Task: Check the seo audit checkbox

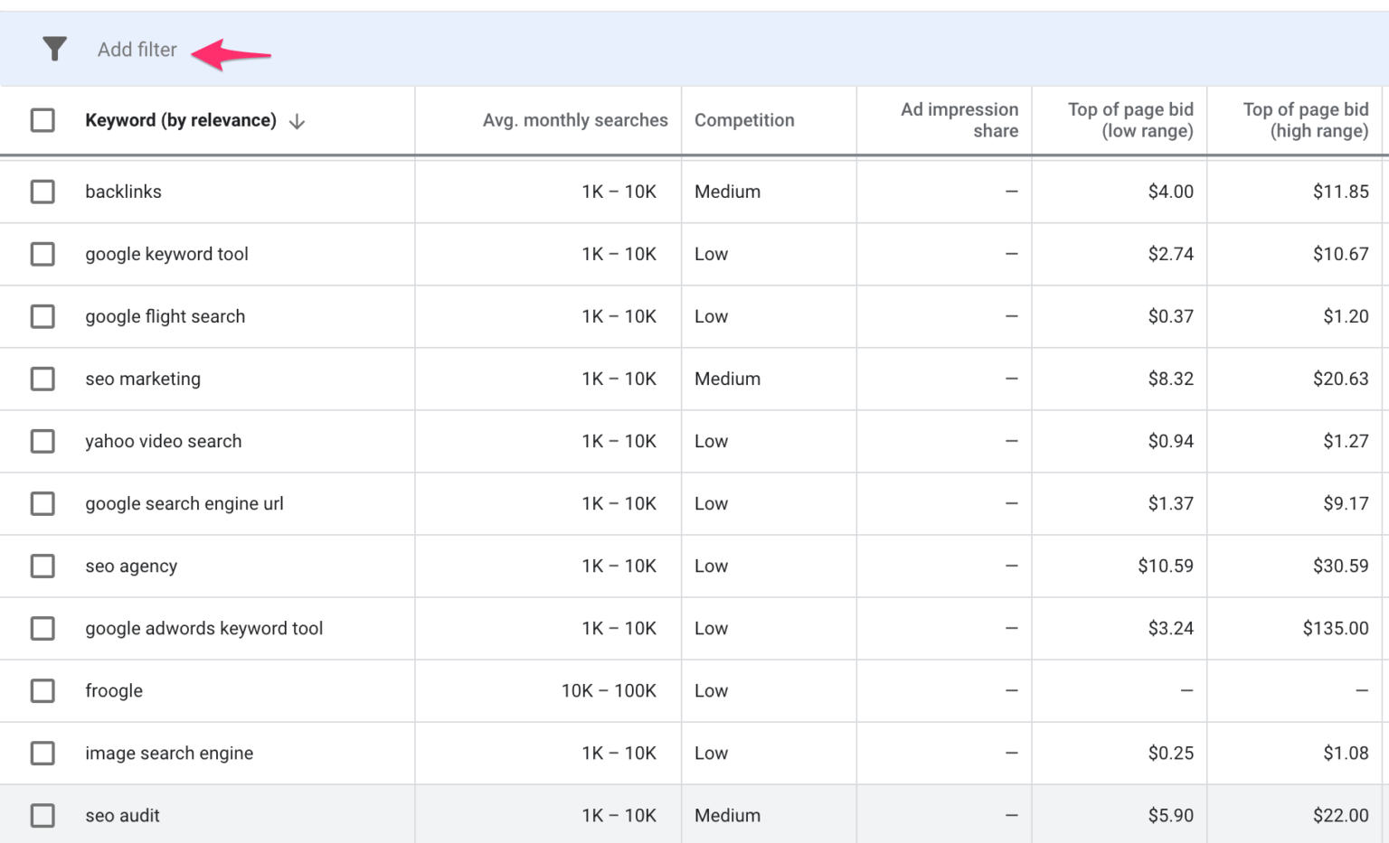Action: (43, 815)
